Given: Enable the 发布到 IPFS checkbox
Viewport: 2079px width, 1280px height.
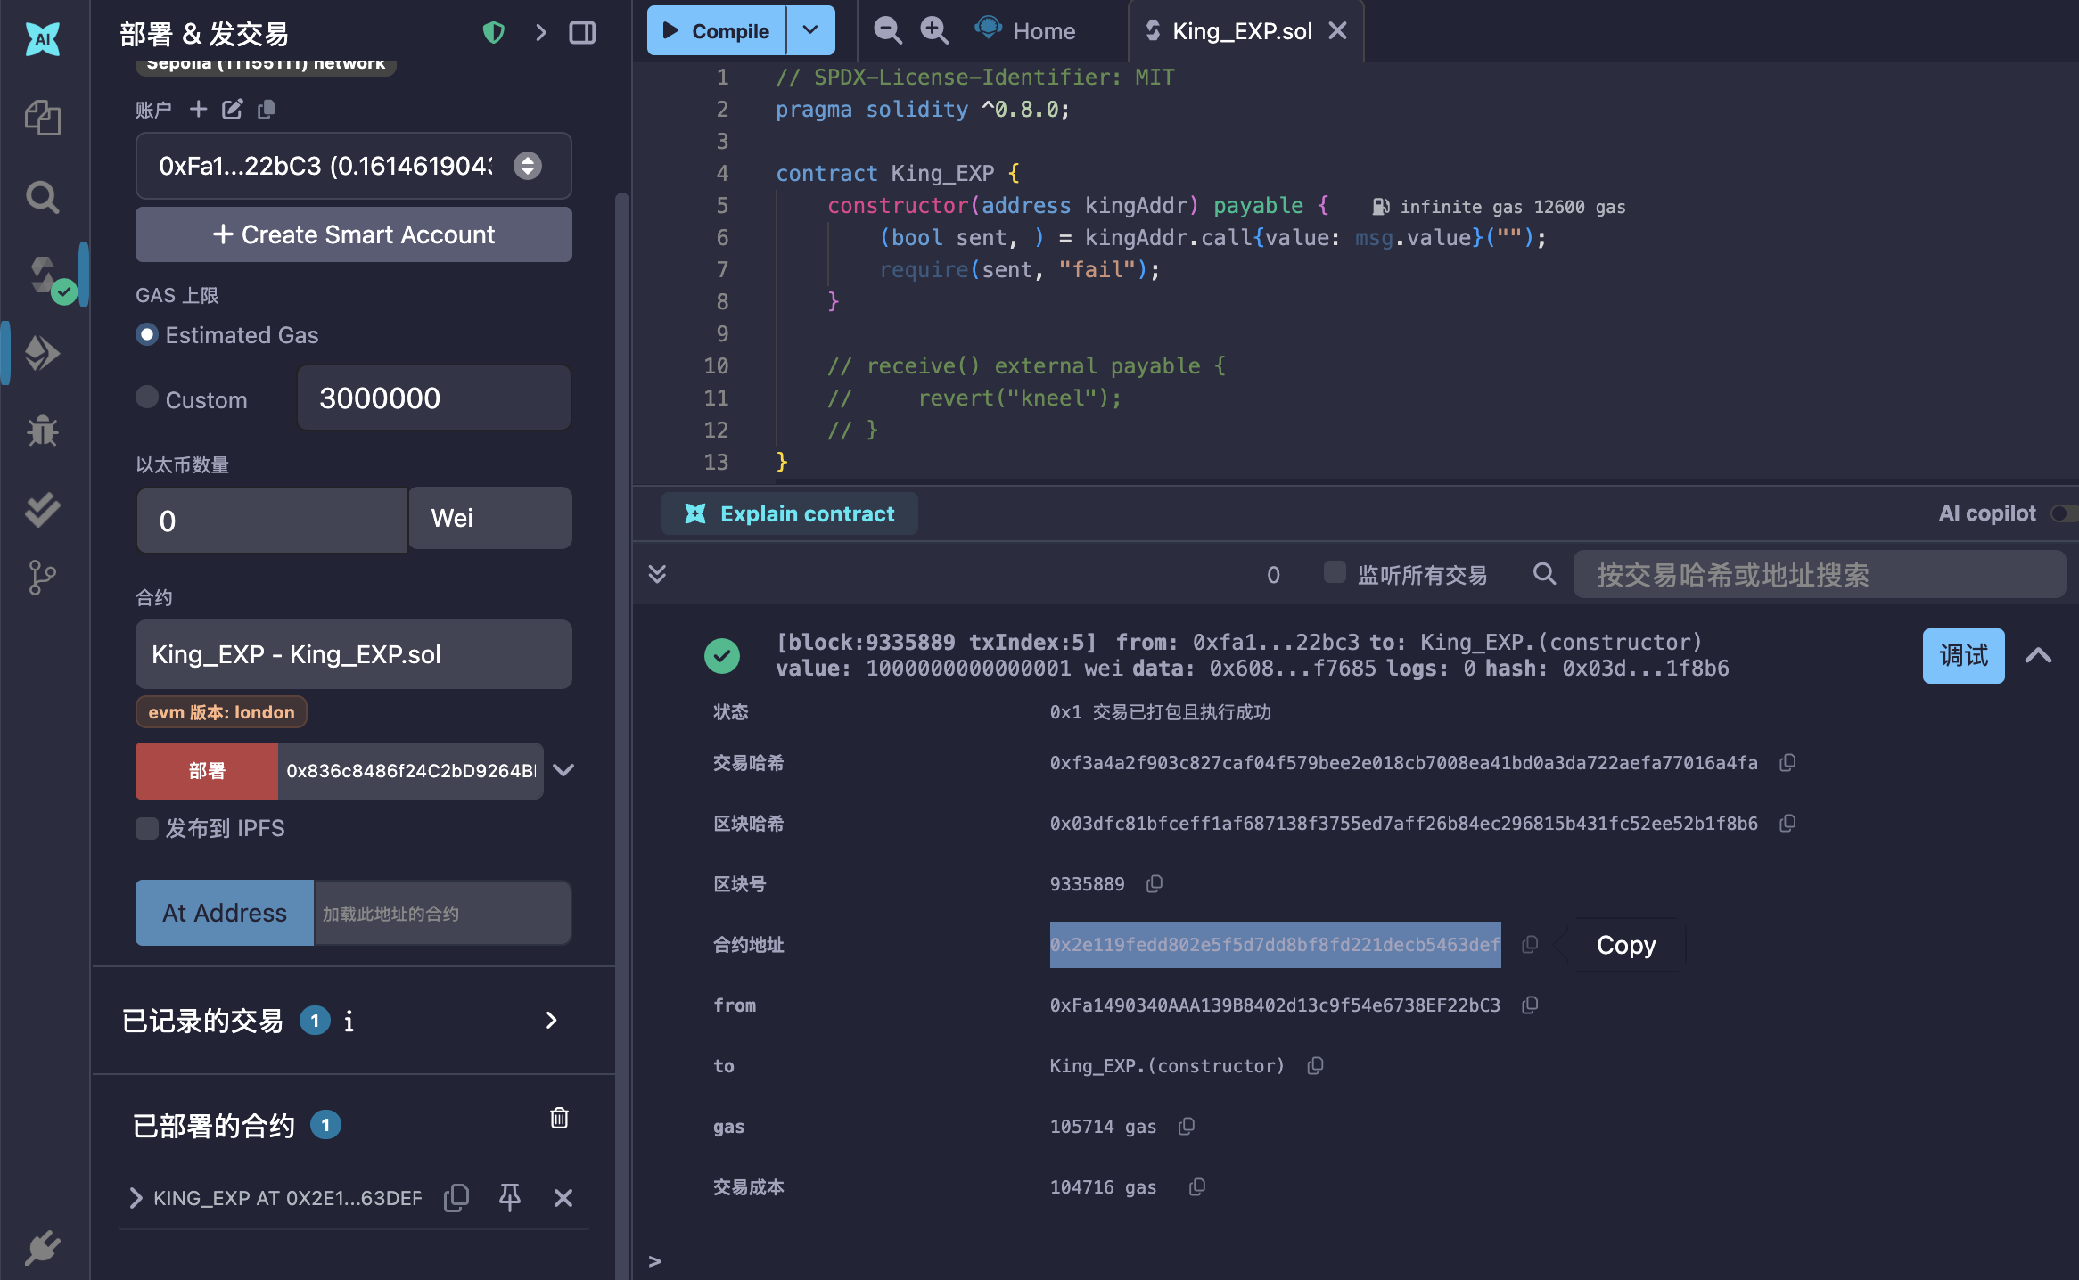Looking at the screenshot, I should 147,828.
